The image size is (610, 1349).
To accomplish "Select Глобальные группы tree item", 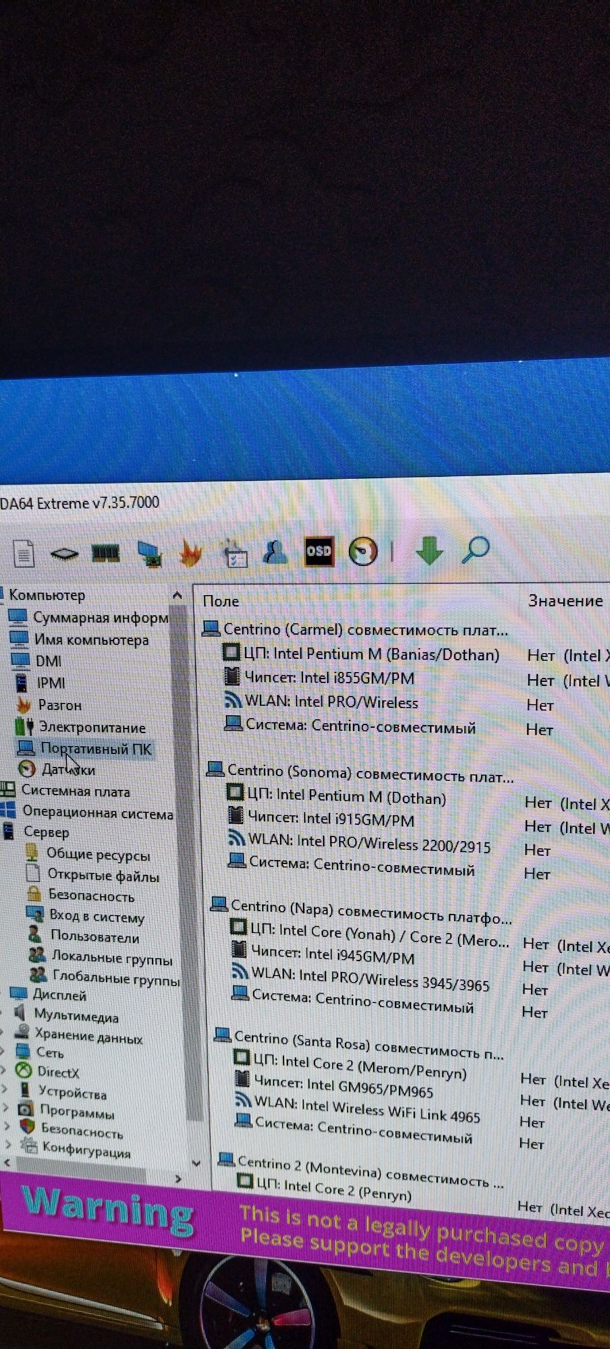I will tap(116, 977).
